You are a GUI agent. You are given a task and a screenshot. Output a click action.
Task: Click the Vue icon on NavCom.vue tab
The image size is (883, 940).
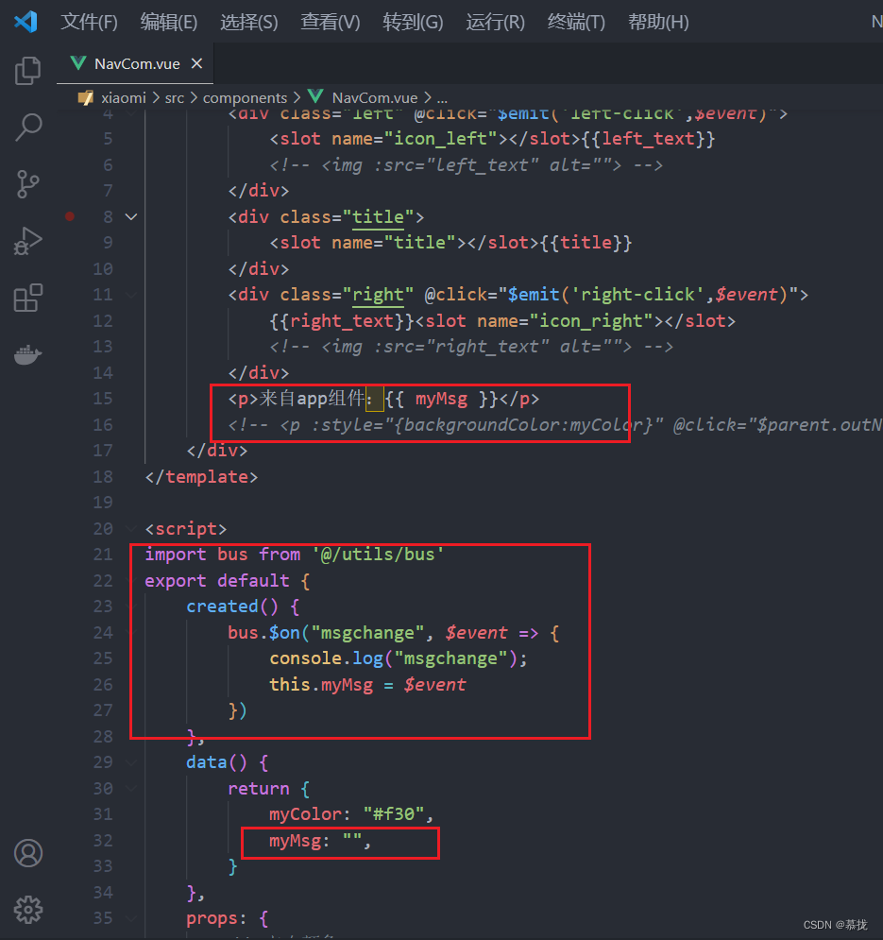78,63
